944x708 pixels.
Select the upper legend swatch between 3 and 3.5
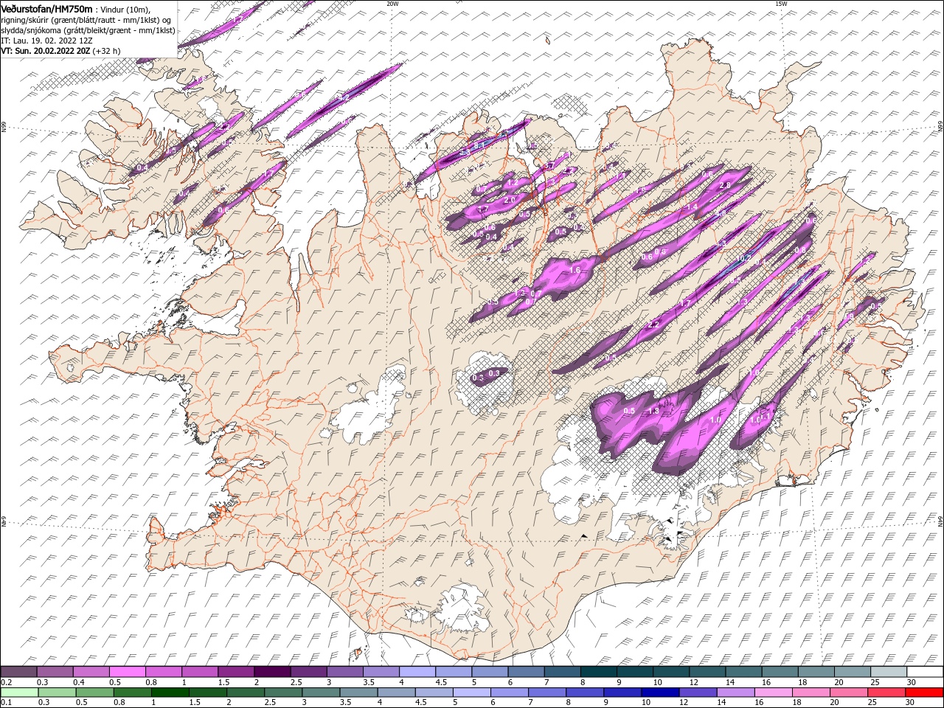click(345, 672)
